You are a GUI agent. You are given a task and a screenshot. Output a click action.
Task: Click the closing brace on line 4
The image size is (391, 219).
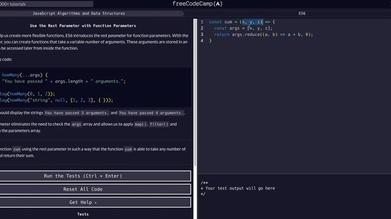(210, 41)
